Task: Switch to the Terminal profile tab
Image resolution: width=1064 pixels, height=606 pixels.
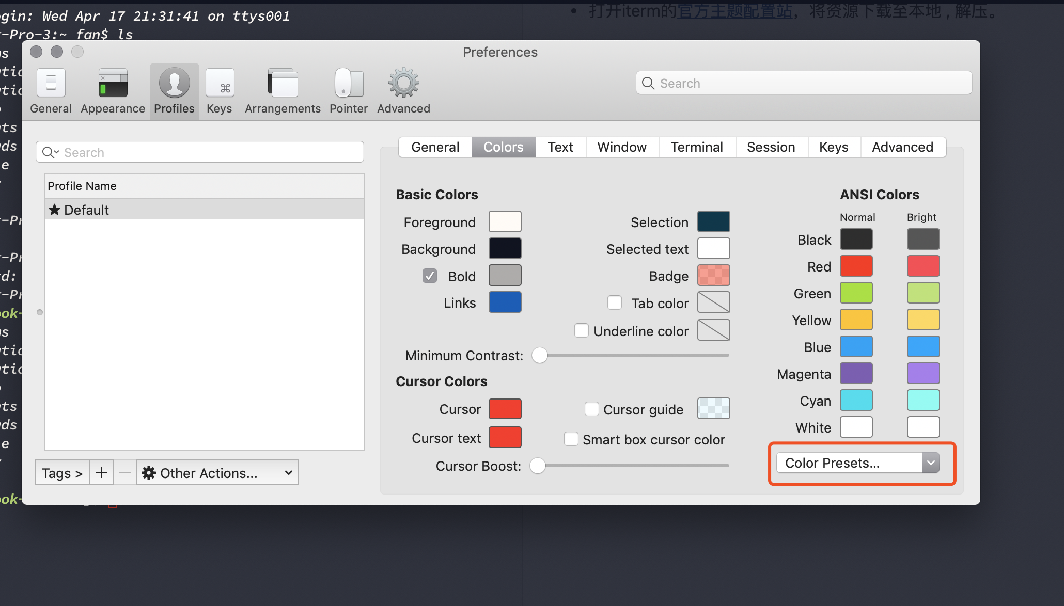Action: (696, 147)
